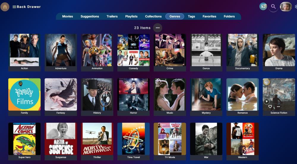
Task: Click the 23 Items count text
Action: pyautogui.click(x=143, y=28)
